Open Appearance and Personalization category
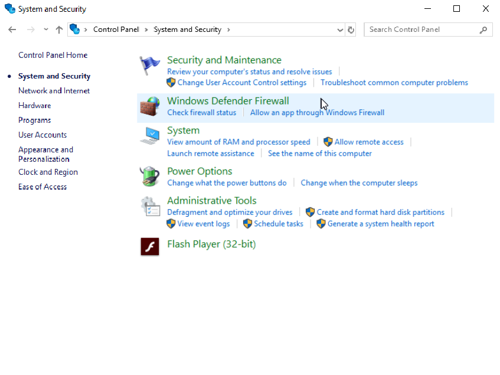 pyautogui.click(x=45, y=154)
